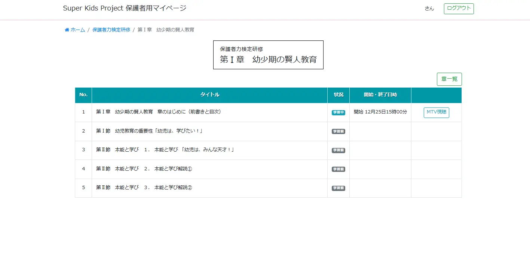Select the 幼児教育の重要性 lesson title

[x=149, y=131]
